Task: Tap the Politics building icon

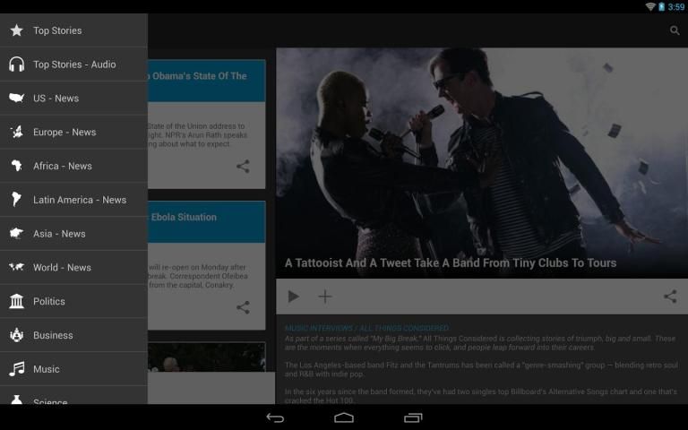Action: point(16,301)
